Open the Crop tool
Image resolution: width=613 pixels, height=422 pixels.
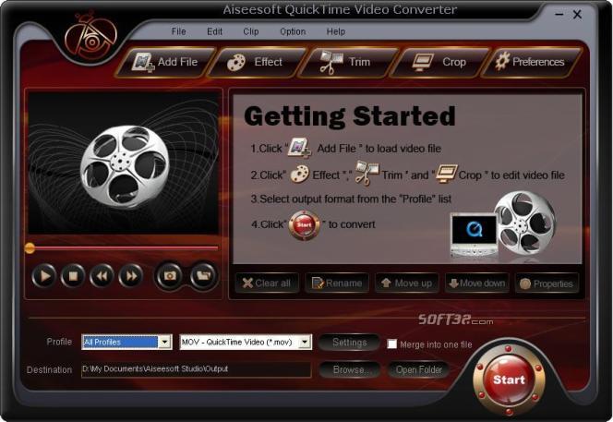[x=439, y=62]
